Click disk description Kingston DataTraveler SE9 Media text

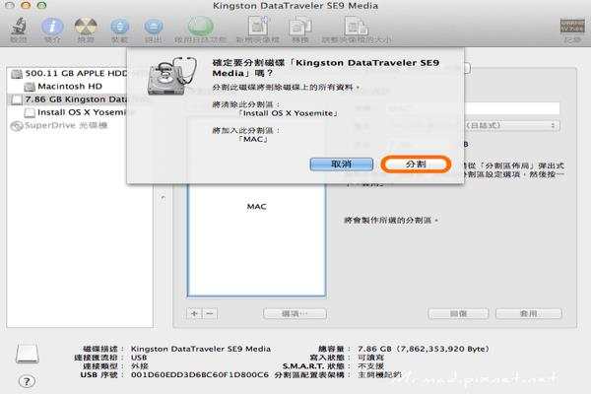[x=201, y=349]
